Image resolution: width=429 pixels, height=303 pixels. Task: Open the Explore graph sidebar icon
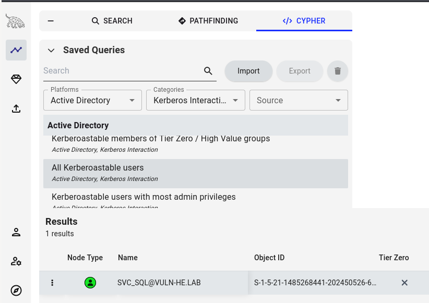tap(16, 50)
